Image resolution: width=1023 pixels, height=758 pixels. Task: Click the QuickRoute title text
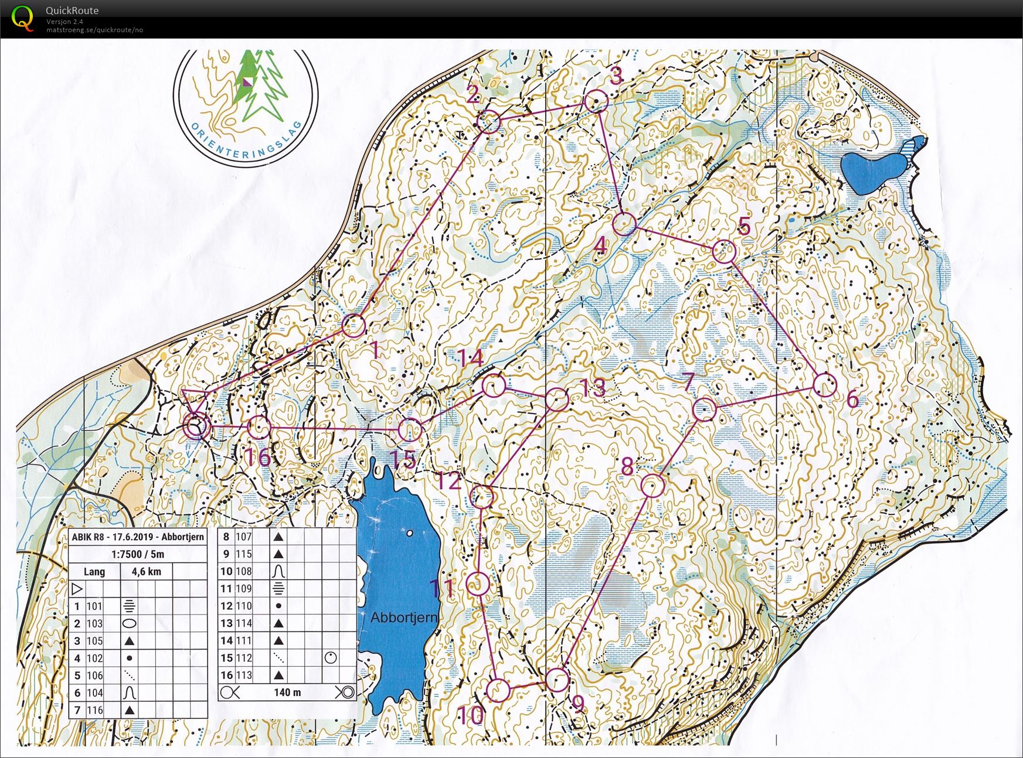pyautogui.click(x=72, y=11)
